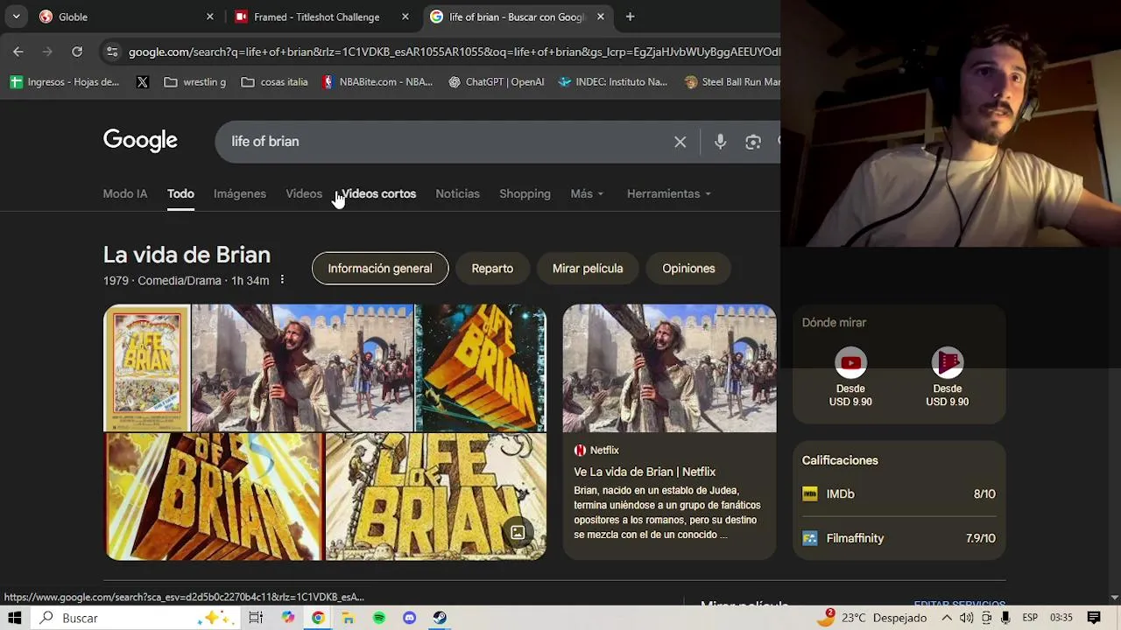
Task: Open Copilot from the taskbar
Action: point(288,618)
